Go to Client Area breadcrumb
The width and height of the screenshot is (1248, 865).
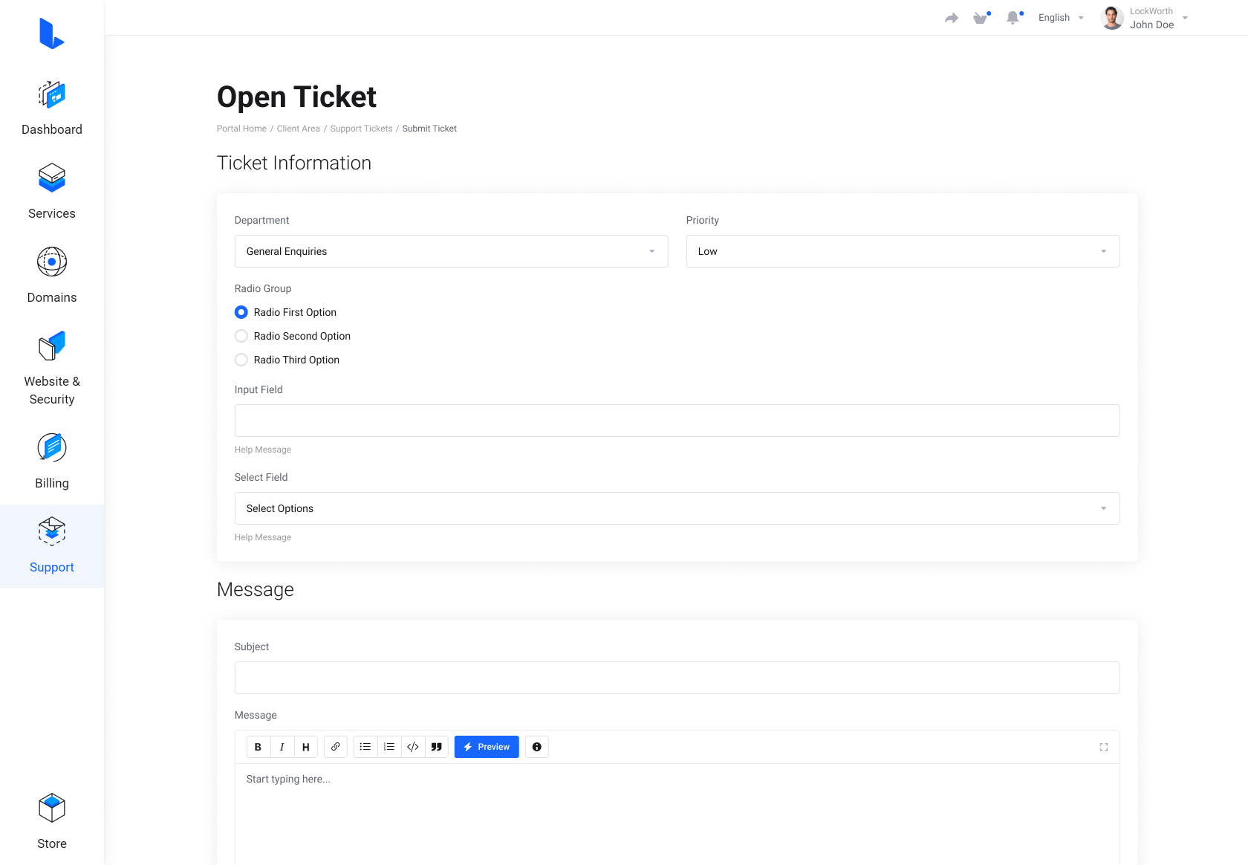click(x=299, y=129)
